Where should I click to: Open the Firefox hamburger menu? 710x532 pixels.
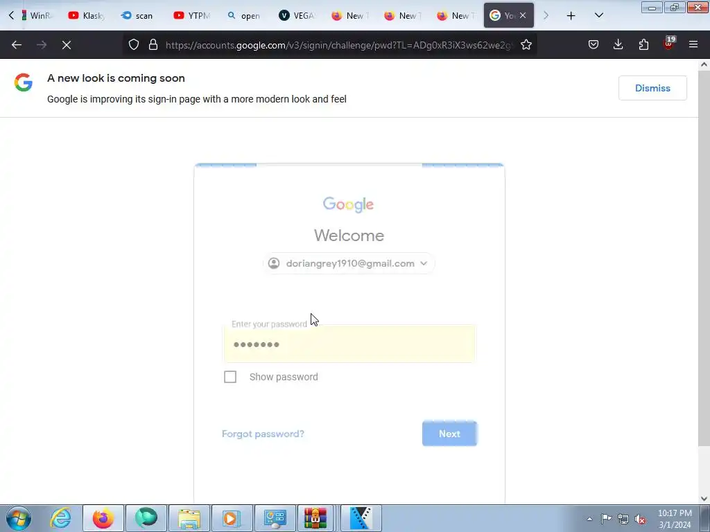(x=693, y=45)
